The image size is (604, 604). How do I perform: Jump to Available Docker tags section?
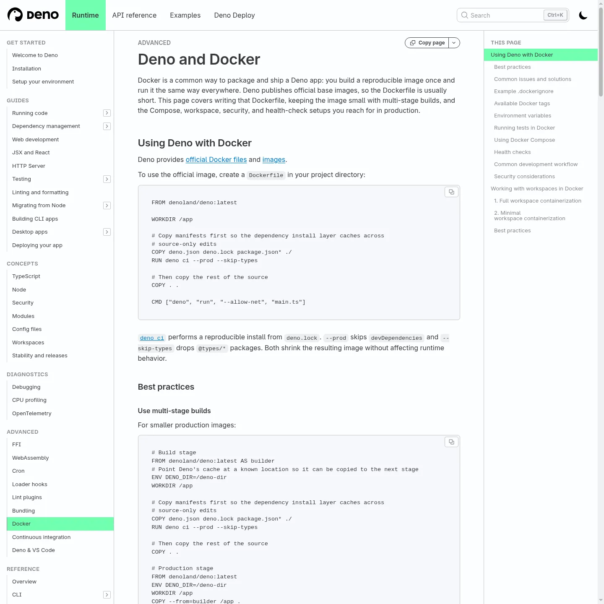522,104
